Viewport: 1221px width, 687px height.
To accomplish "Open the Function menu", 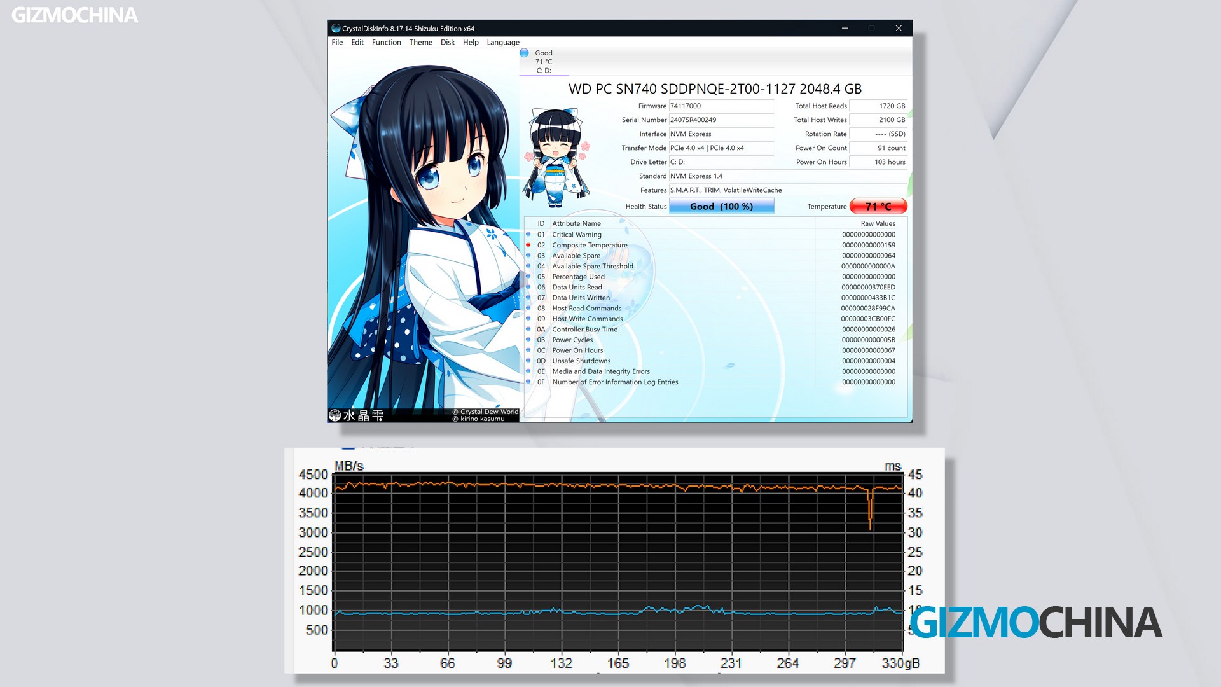I will tap(386, 42).
